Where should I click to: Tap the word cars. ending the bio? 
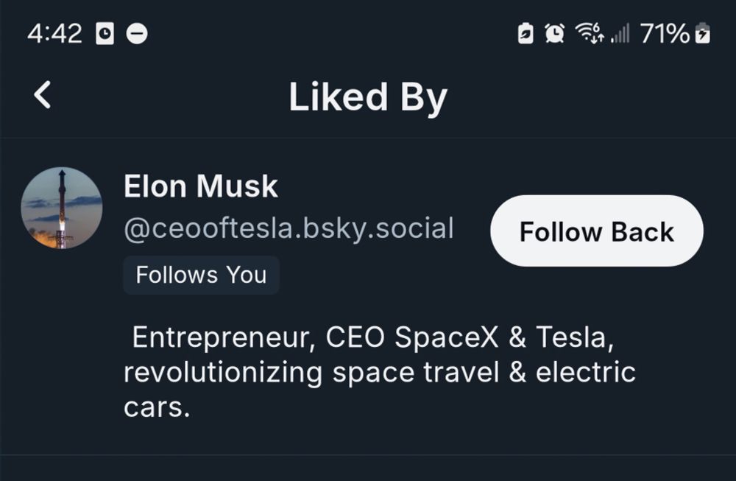pos(157,407)
